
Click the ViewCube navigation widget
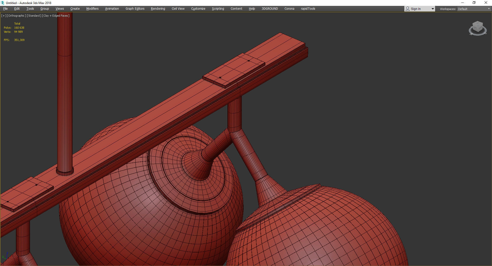click(478, 28)
